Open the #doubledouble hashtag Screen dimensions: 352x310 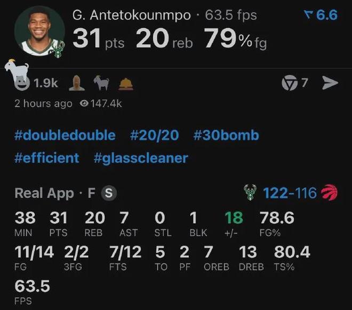tap(65, 135)
